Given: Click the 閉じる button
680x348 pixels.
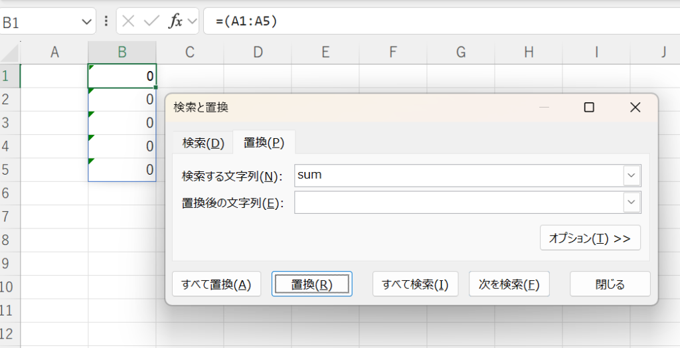Looking at the screenshot, I should tap(610, 284).
